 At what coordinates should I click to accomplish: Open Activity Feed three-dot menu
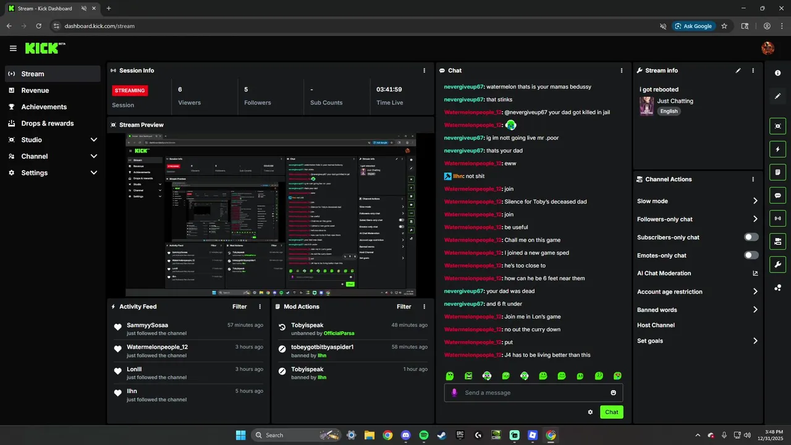point(260,307)
